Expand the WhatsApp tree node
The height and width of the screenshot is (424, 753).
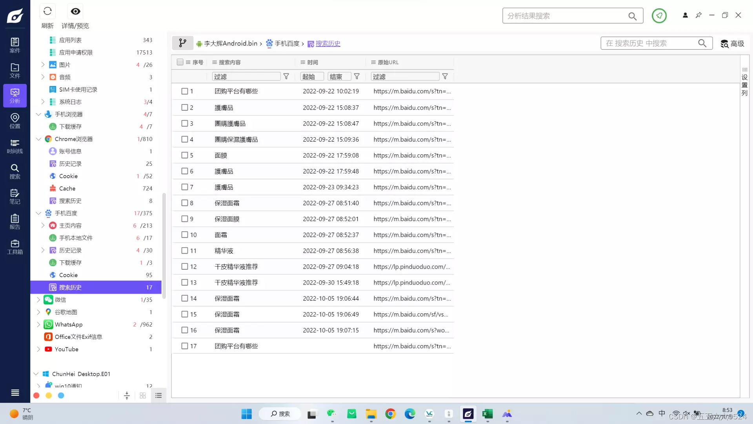38,324
